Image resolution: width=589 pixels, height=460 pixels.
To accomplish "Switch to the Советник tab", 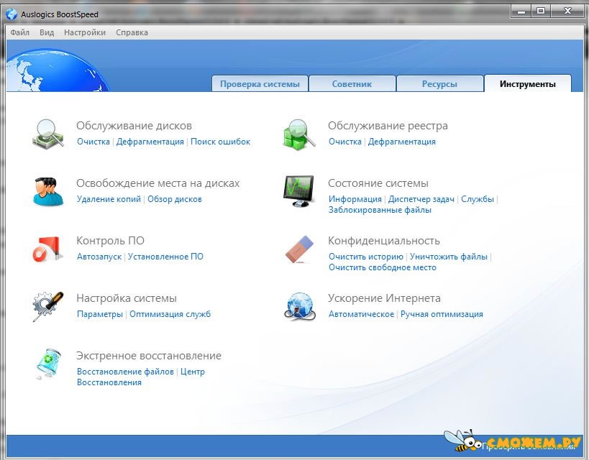I will click(352, 83).
